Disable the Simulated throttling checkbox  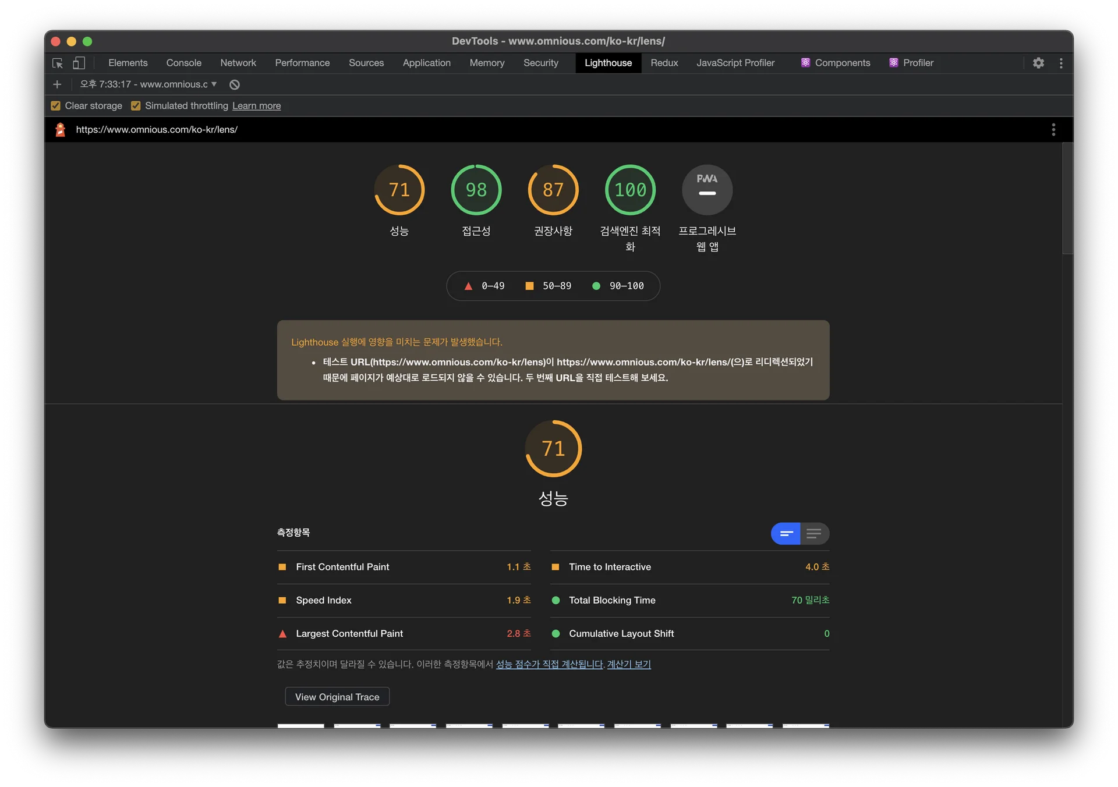pos(136,106)
